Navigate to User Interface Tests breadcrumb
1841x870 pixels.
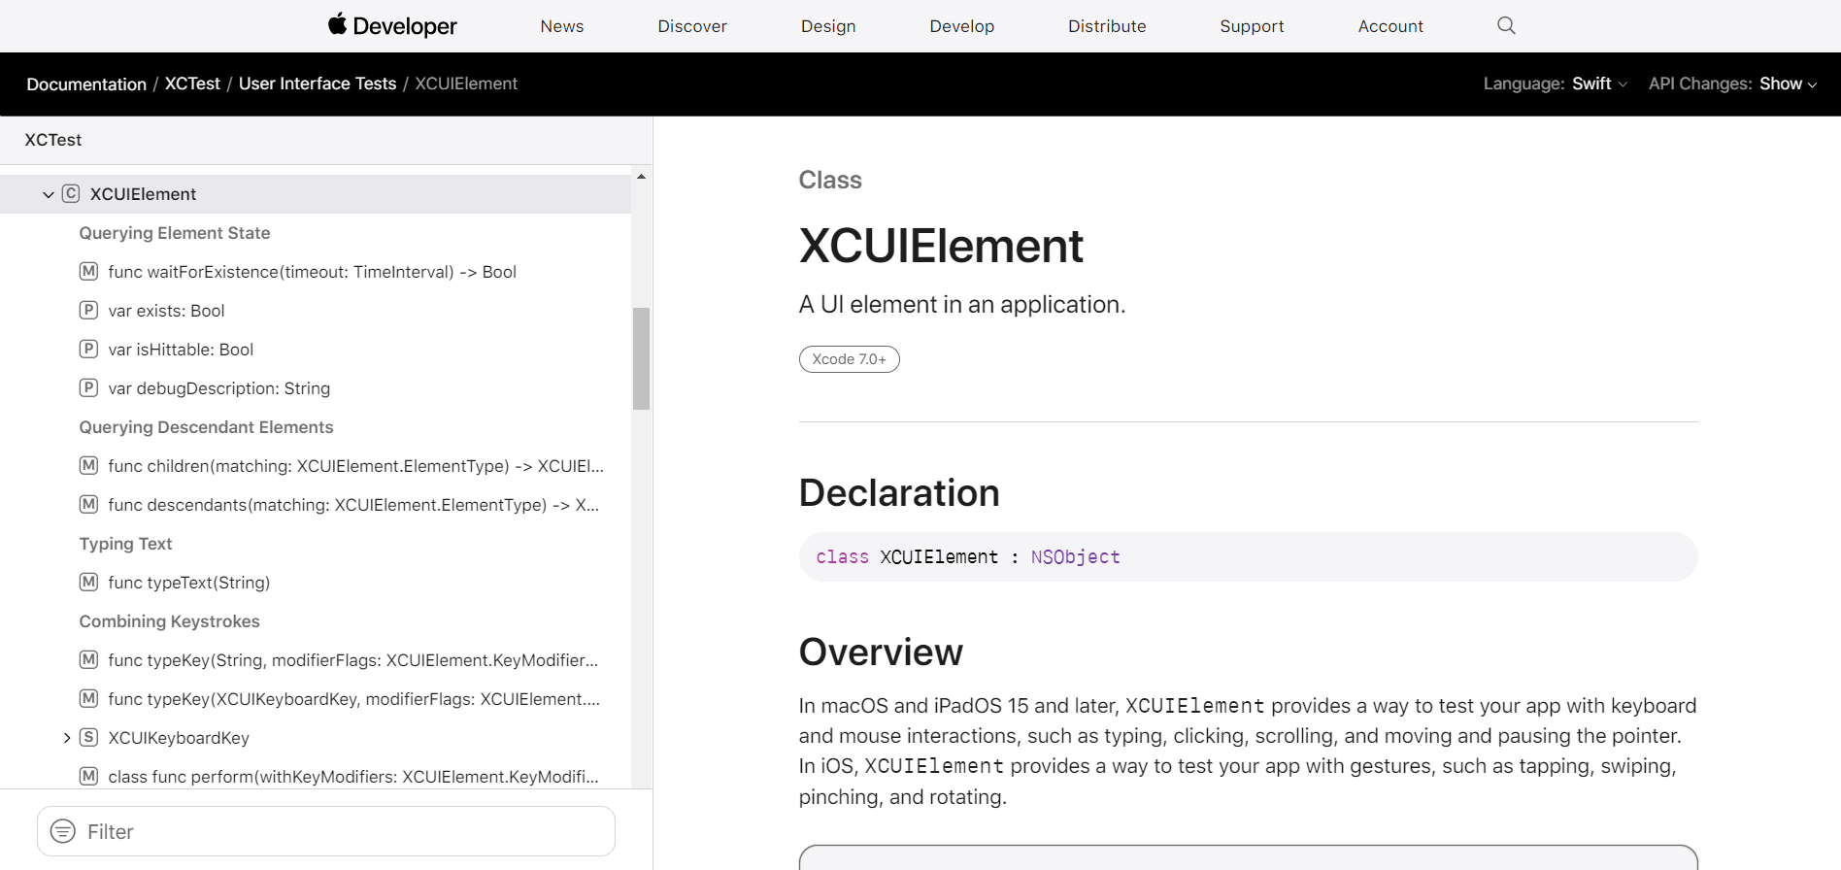pos(318,84)
